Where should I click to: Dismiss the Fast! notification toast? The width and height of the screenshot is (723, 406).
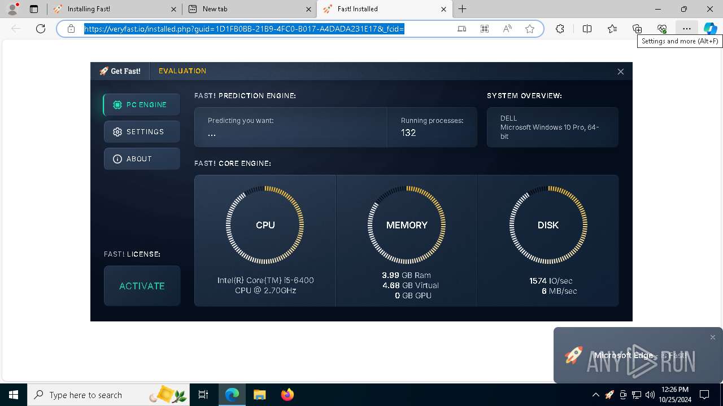pyautogui.click(x=713, y=337)
